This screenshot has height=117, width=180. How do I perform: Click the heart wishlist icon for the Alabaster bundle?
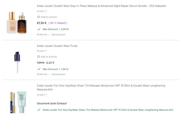[x=38, y=17]
